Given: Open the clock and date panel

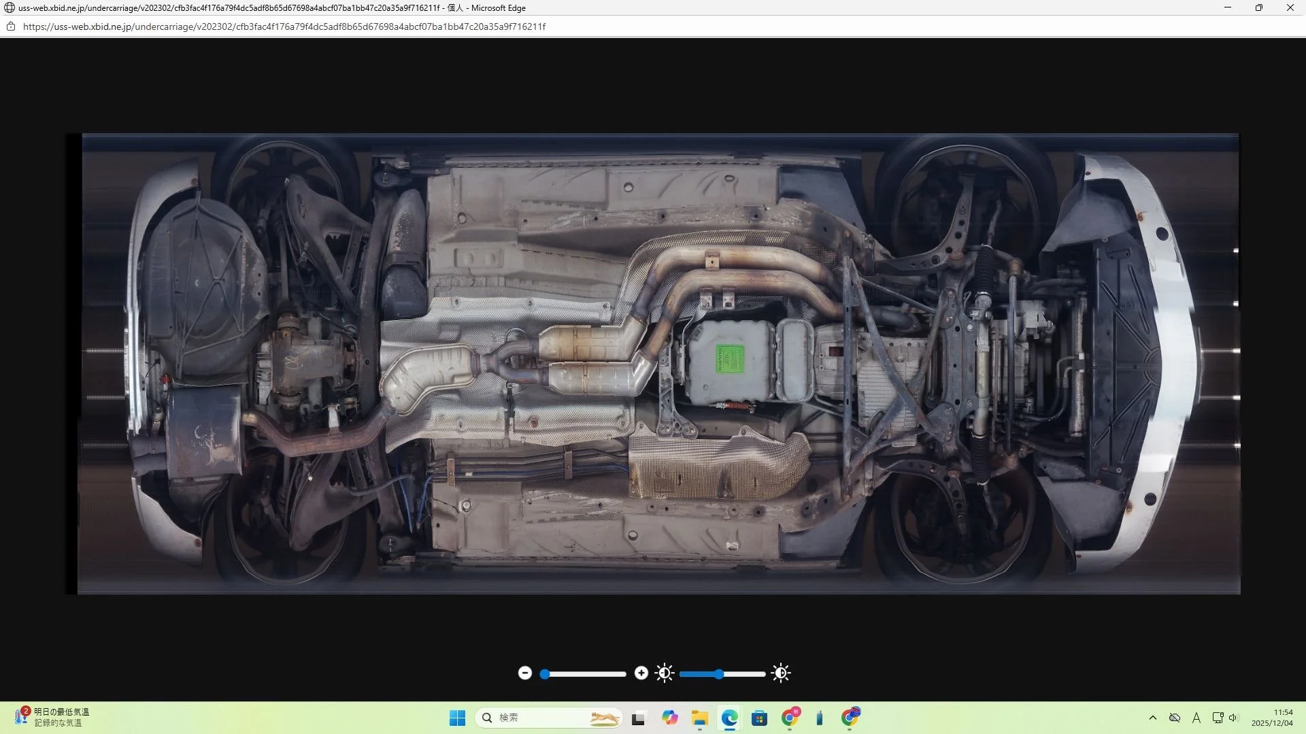Looking at the screenshot, I should pos(1271,718).
